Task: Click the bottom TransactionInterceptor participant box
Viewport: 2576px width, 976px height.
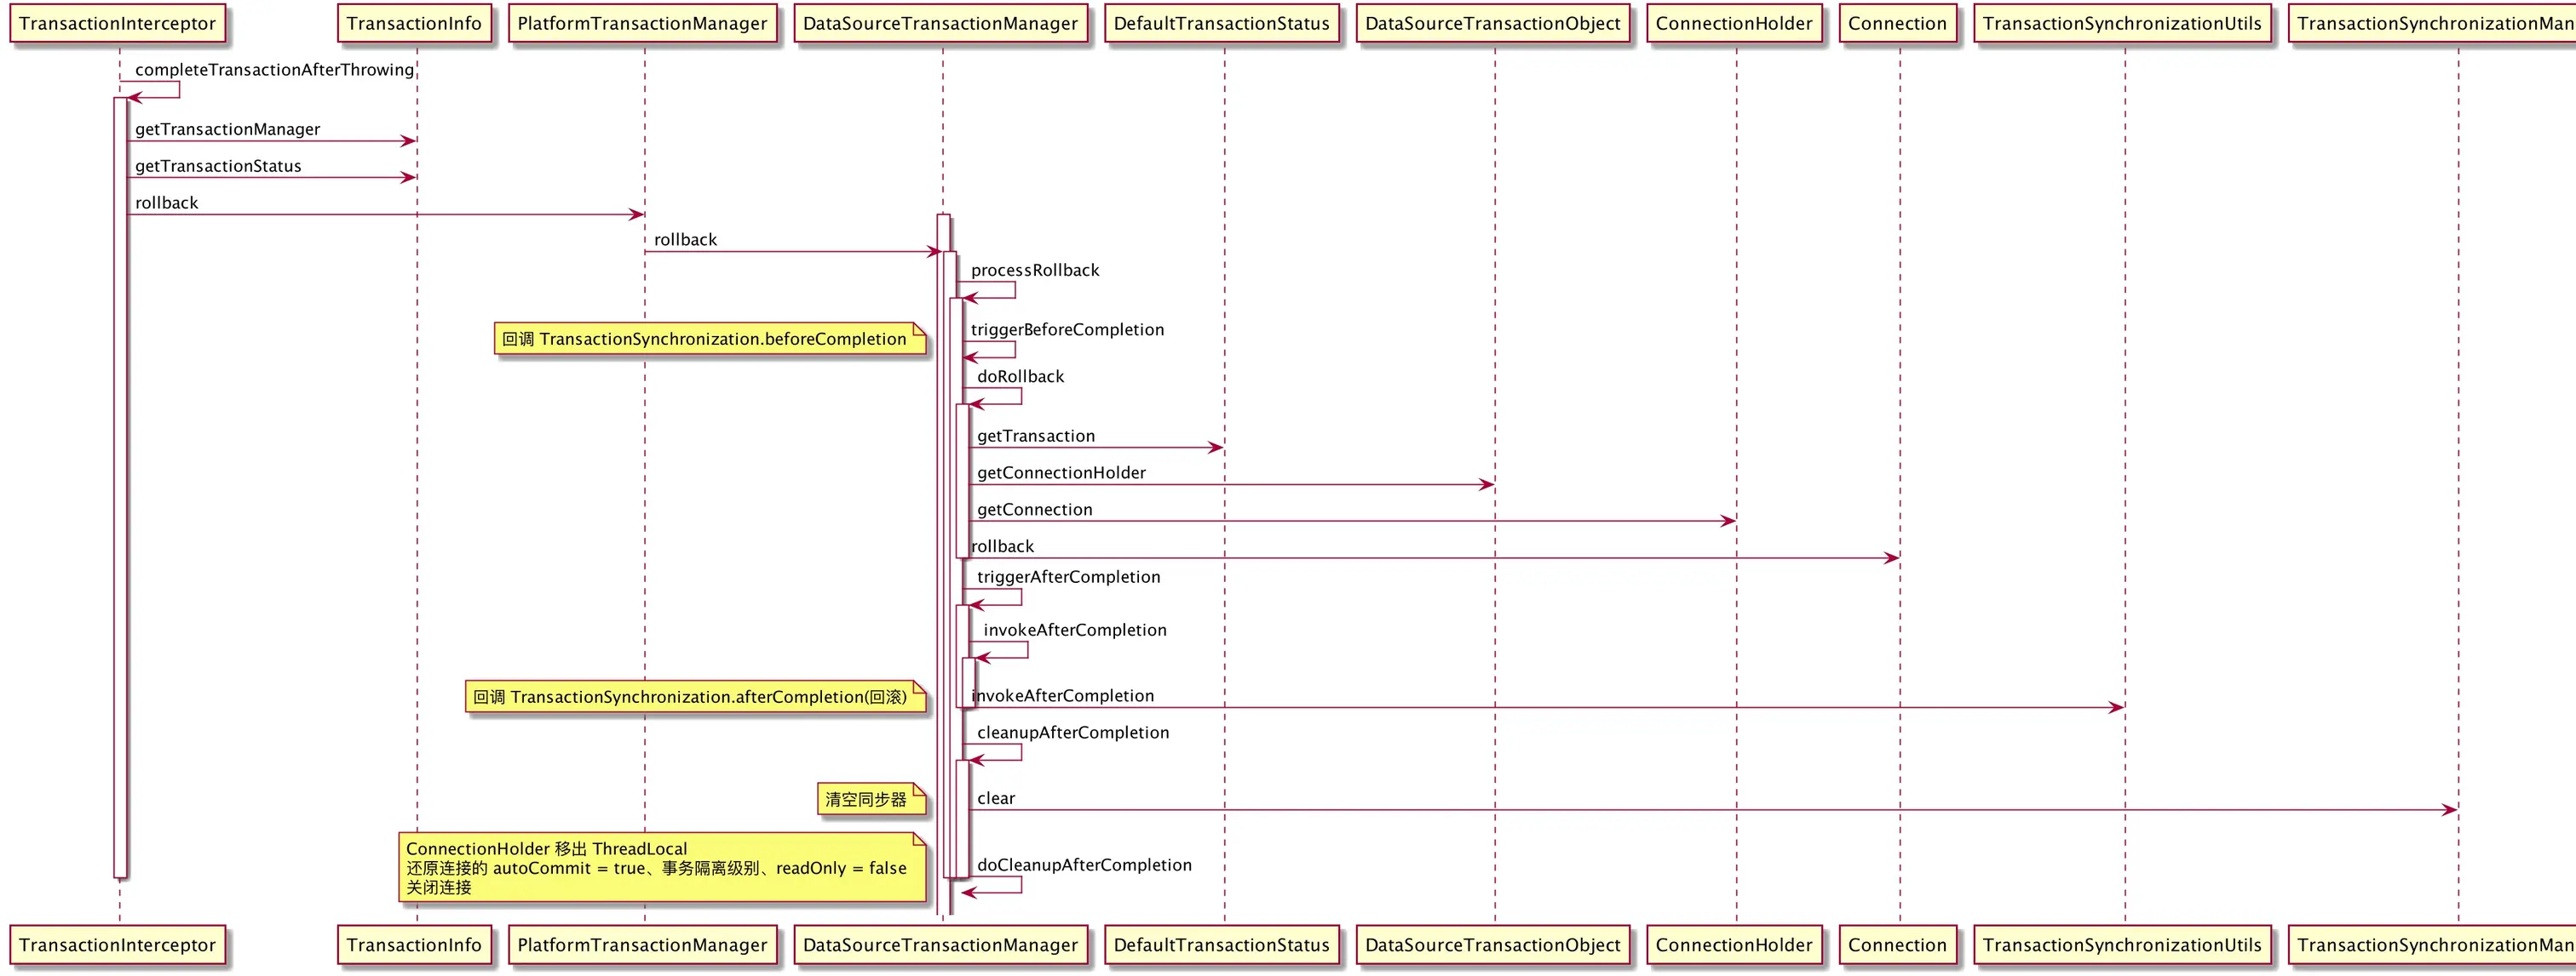Action: pyautogui.click(x=117, y=945)
